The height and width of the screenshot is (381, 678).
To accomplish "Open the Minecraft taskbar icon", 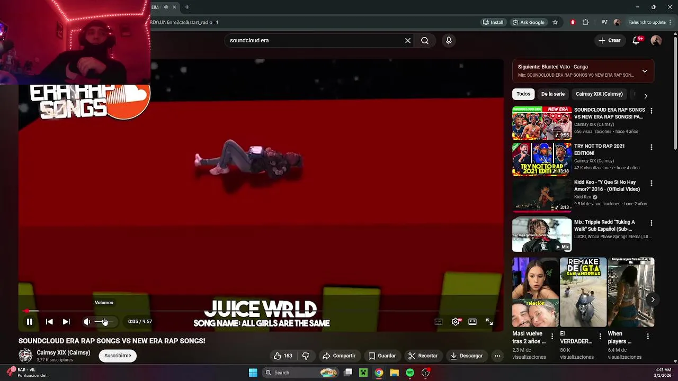I will coord(363,373).
